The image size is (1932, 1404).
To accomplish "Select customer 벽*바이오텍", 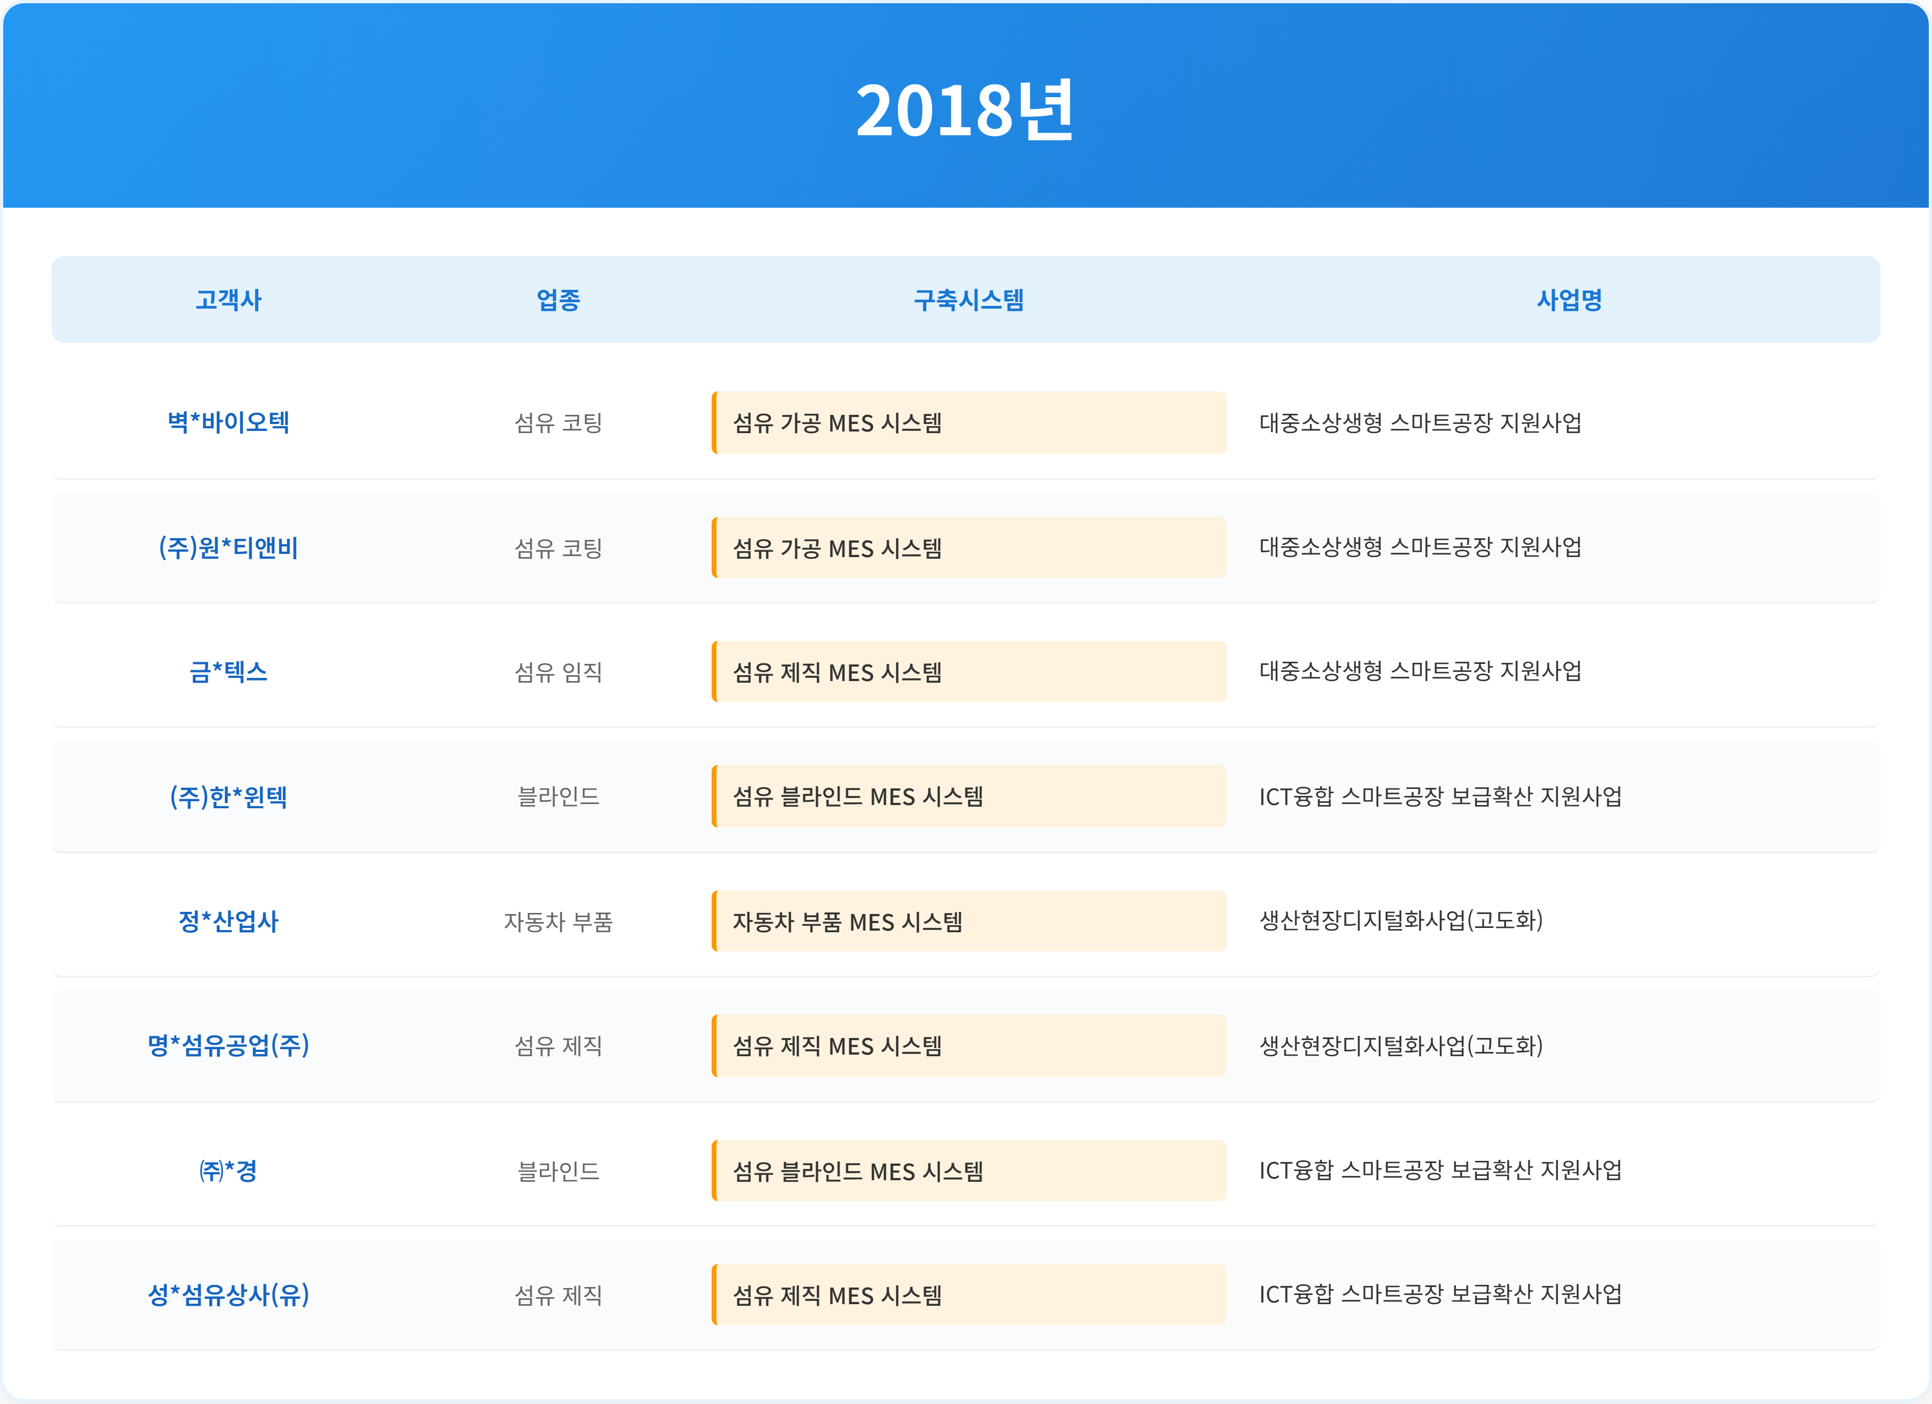I will [x=228, y=422].
